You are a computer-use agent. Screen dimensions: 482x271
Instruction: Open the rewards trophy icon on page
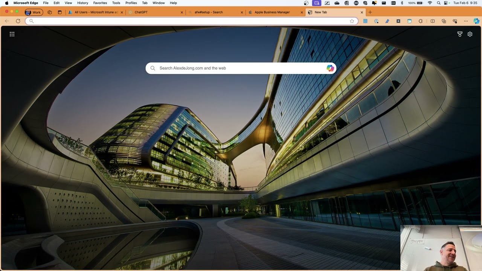(x=460, y=34)
